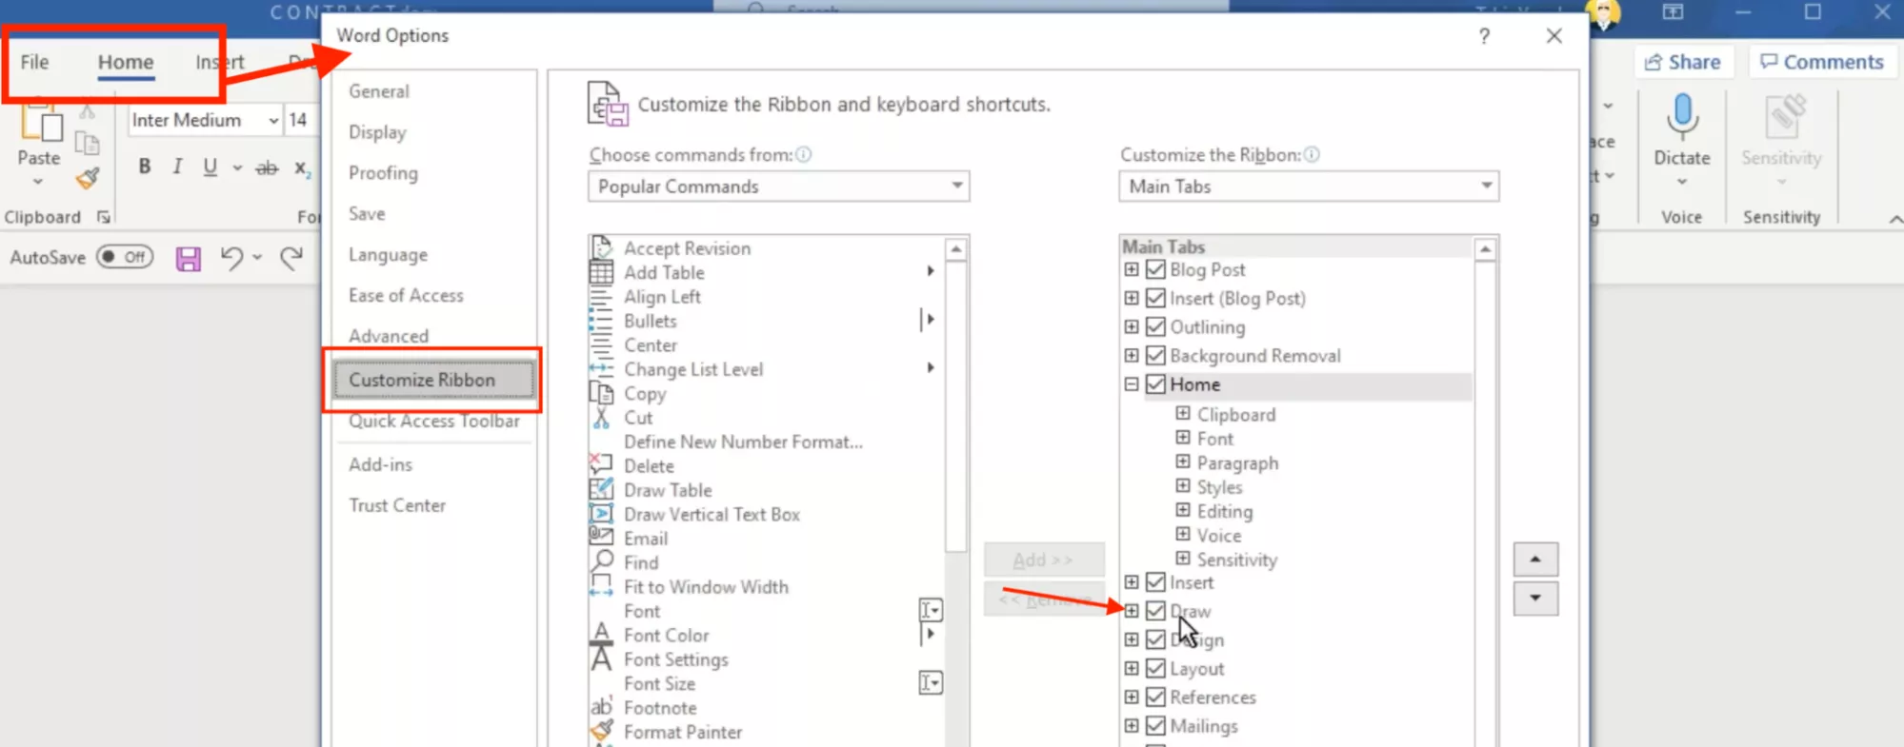Click the Add button between command lists
Screen dimensions: 1904x747
[x=1043, y=560]
